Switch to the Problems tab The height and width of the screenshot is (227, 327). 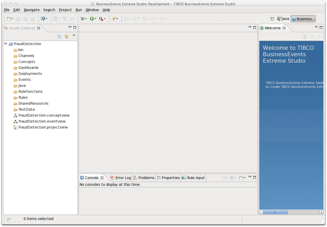point(144,178)
